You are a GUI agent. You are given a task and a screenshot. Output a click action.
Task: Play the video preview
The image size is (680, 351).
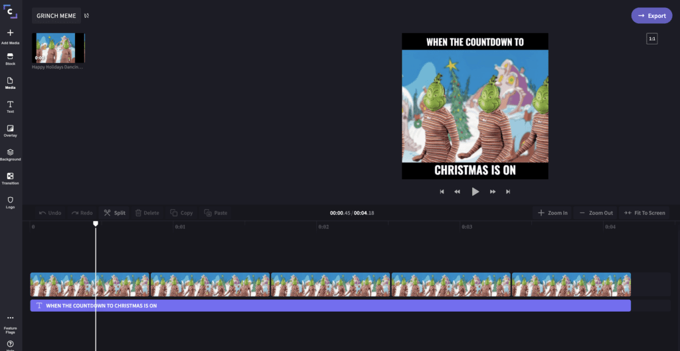475,192
